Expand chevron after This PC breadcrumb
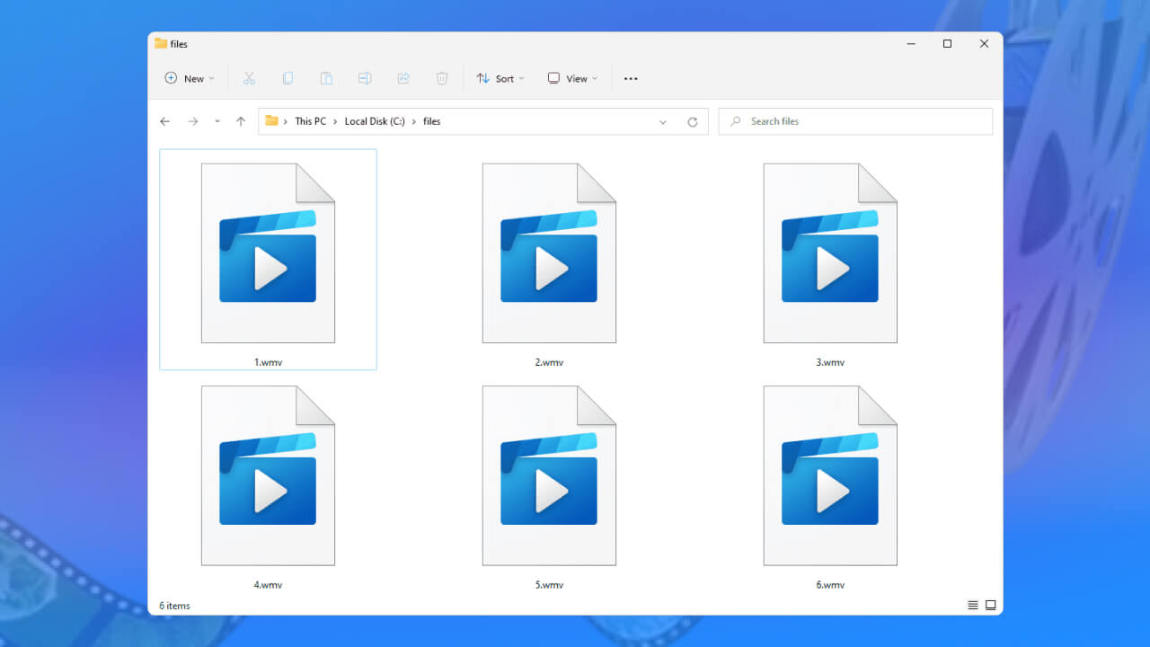Image resolution: width=1150 pixels, height=647 pixels. [336, 121]
